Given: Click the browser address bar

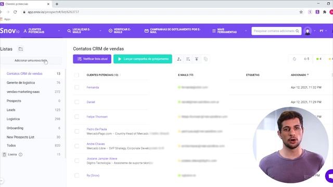Looking at the screenshot, I should coord(159,12).
